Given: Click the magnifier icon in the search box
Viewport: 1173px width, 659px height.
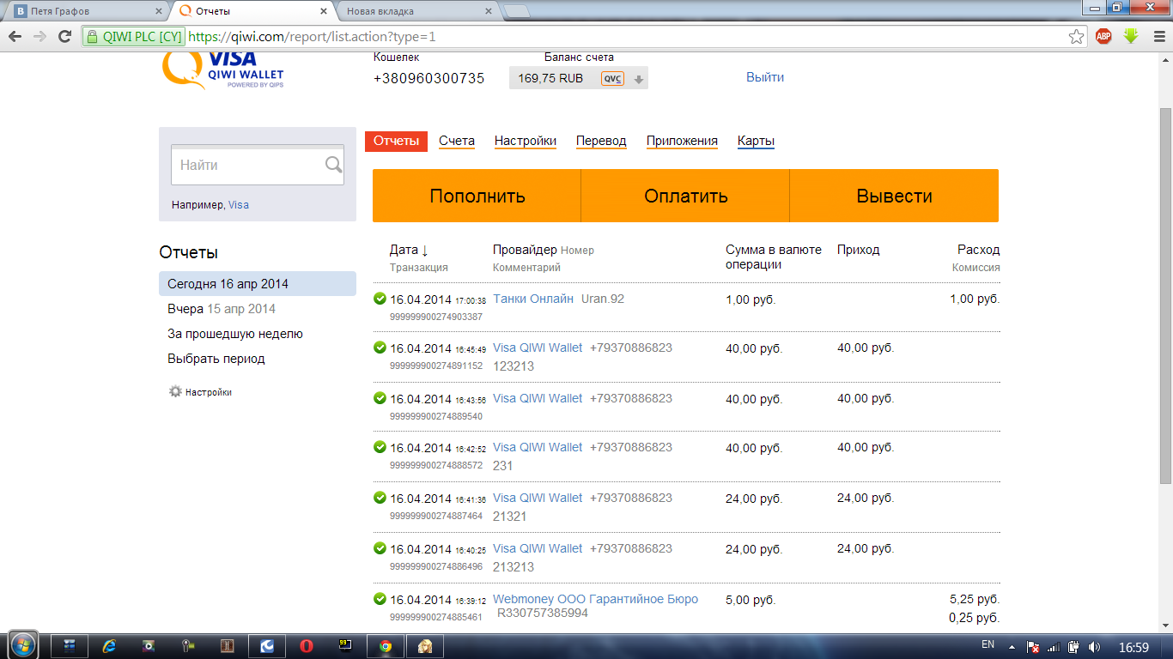Looking at the screenshot, I should tap(333, 165).
